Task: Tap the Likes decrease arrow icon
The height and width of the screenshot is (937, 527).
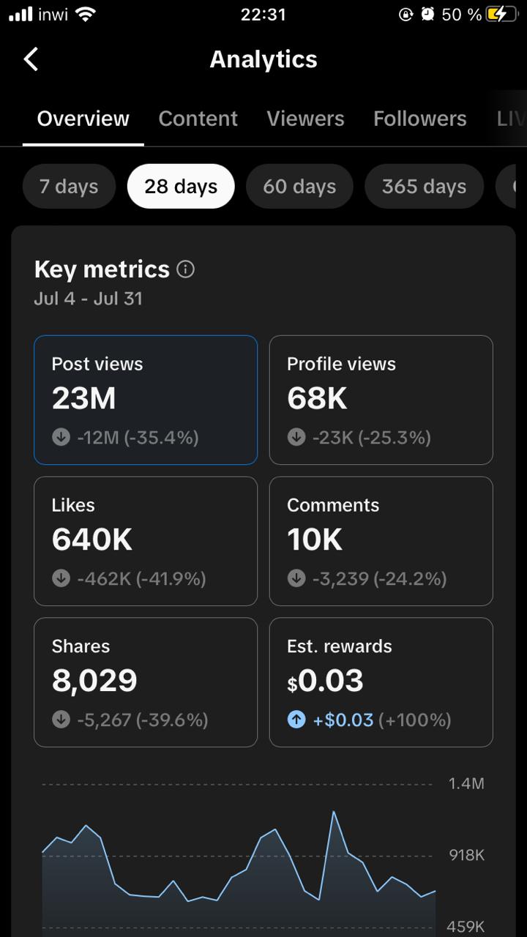Action: [x=61, y=579]
